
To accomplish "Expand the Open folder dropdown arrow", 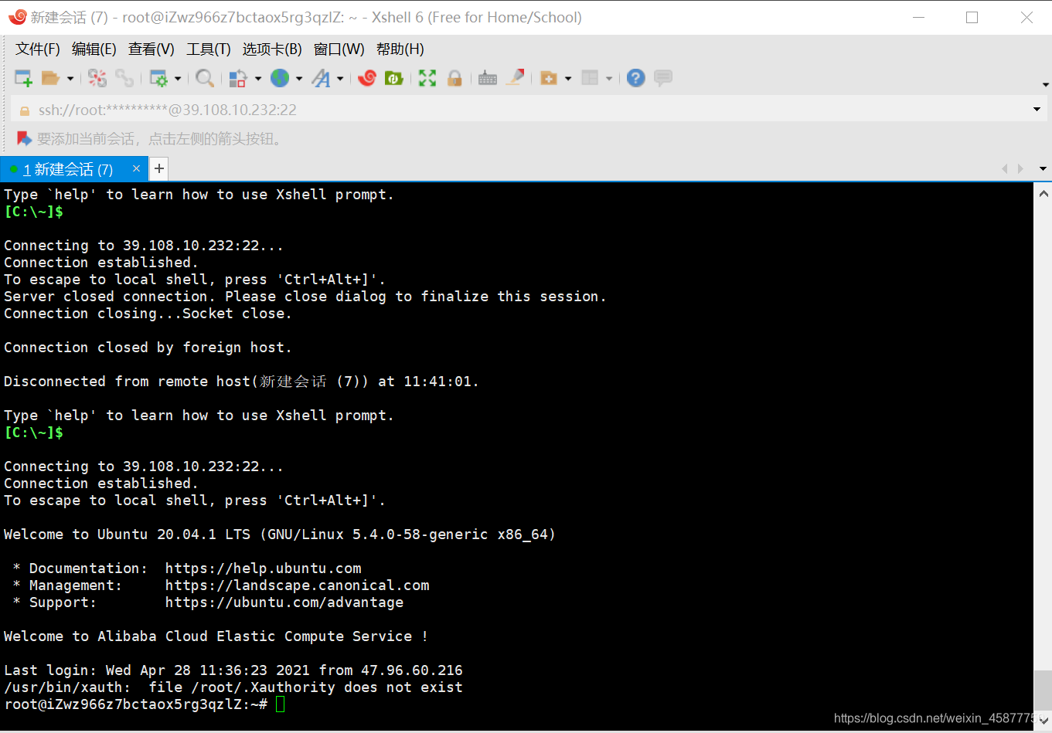I will coord(70,78).
